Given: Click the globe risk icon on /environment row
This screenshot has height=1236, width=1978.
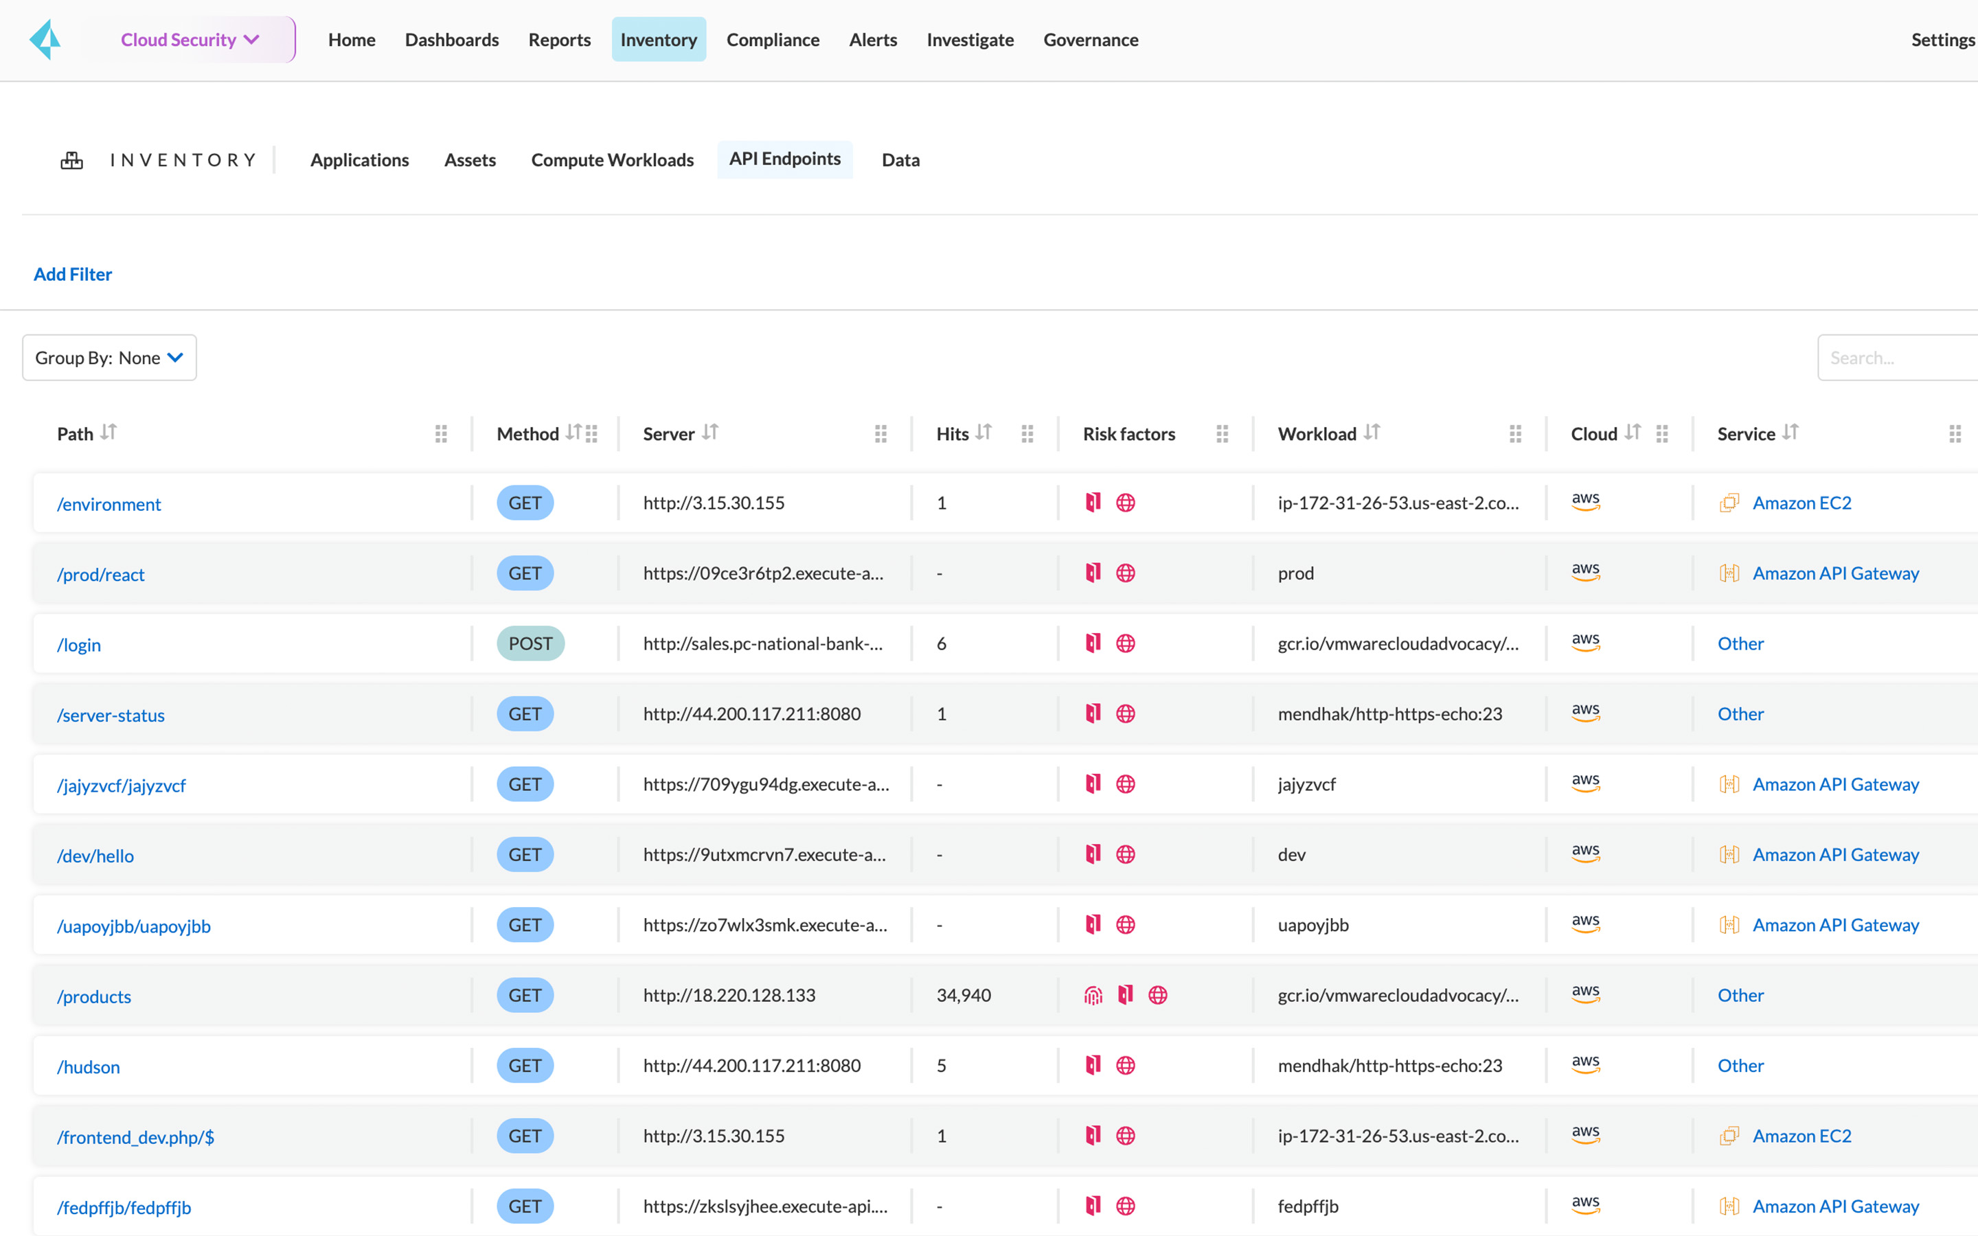Looking at the screenshot, I should click(1127, 503).
